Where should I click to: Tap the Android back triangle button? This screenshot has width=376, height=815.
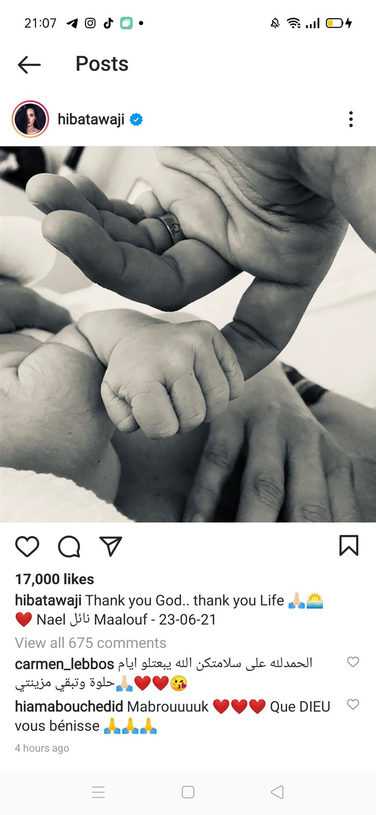pyautogui.click(x=277, y=792)
